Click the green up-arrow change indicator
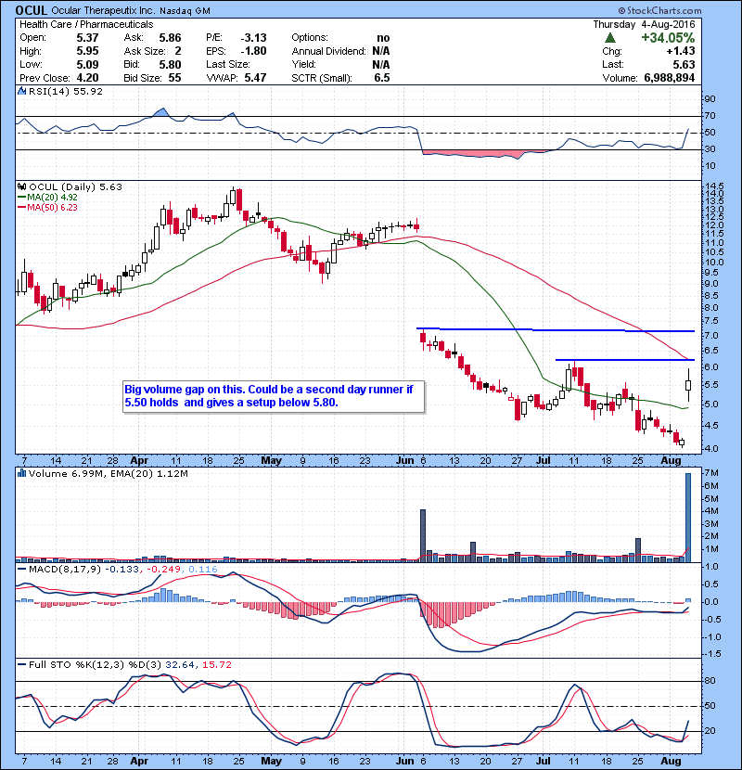This screenshot has height=770, width=742. [610, 38]
